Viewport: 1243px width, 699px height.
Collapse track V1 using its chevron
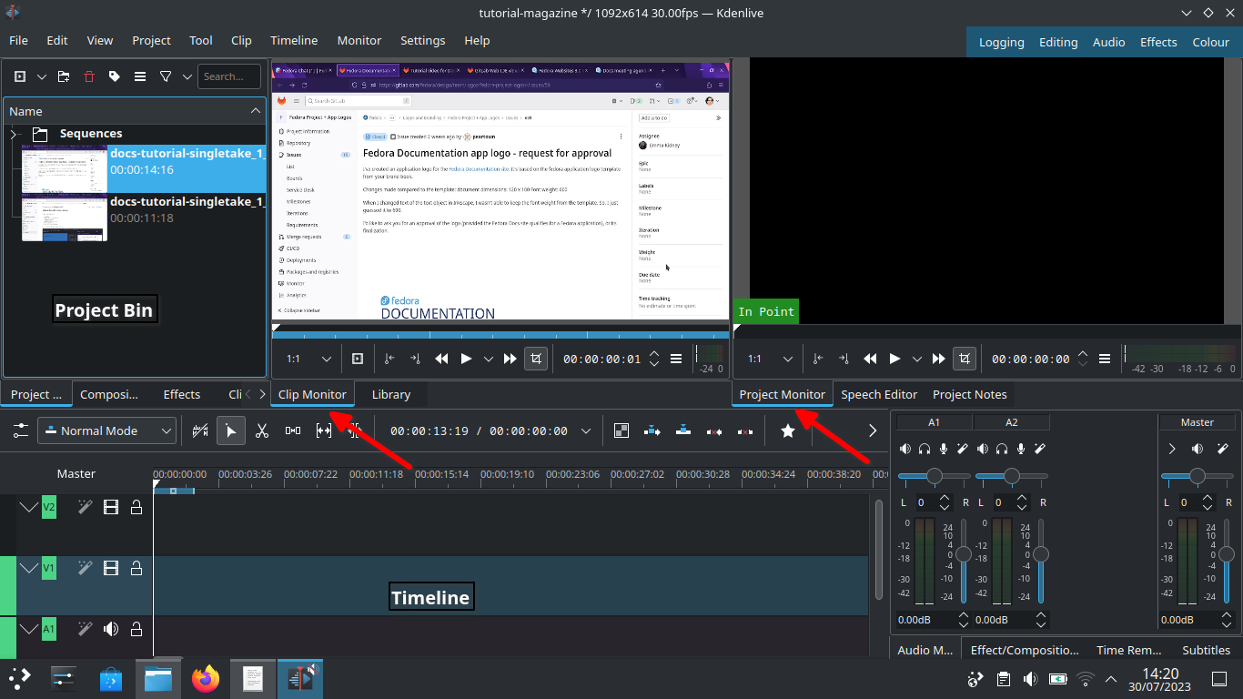tap(29, 568)
